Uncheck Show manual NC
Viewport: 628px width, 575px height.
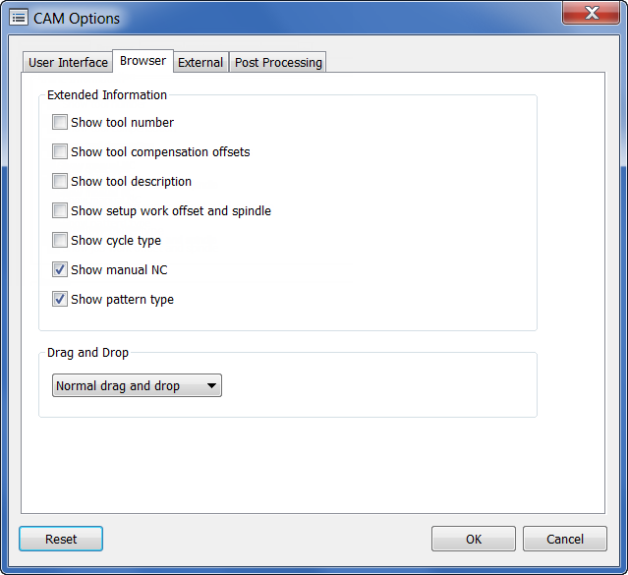(x=60, y=270)
